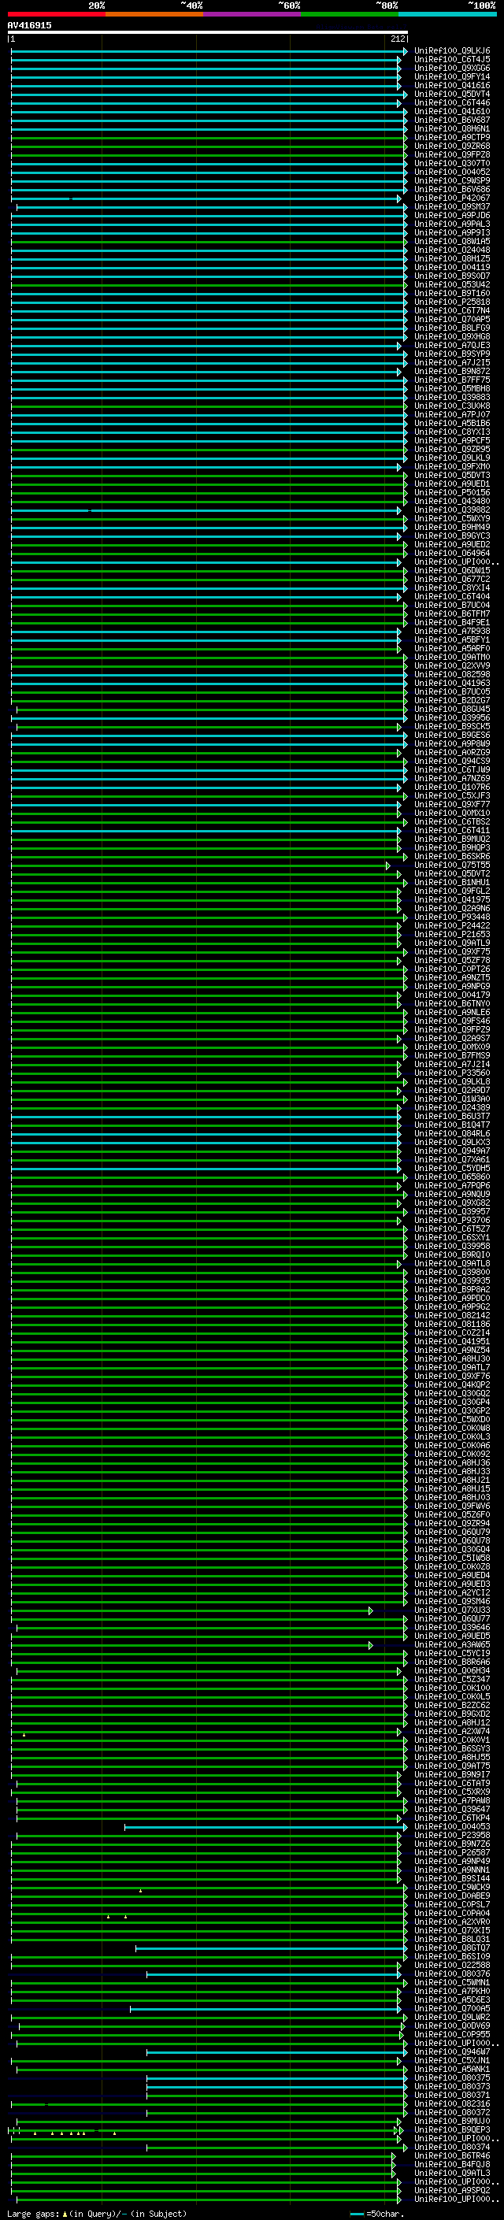Image resolution: width=504 pixels, height=2220 pixels.
Task: Open hit UniRef100_Q9LKJ6
Action: tap(451, 51)
